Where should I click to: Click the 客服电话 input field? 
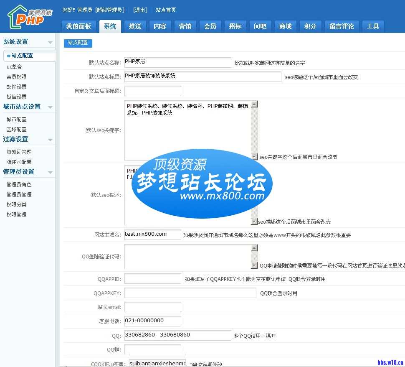pos(152,321)
